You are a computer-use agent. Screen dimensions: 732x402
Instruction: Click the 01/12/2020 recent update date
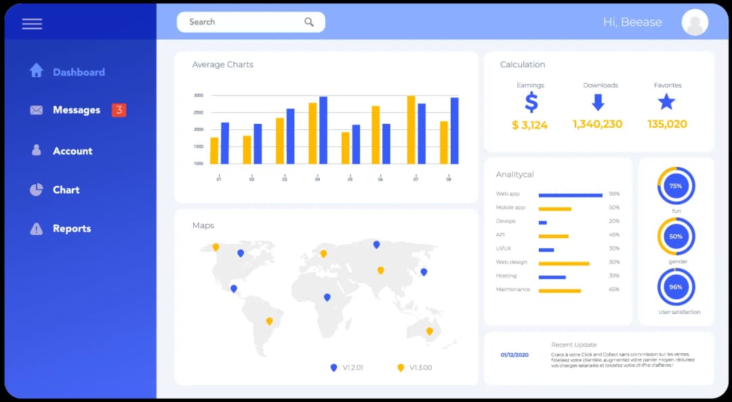(514, 355)
